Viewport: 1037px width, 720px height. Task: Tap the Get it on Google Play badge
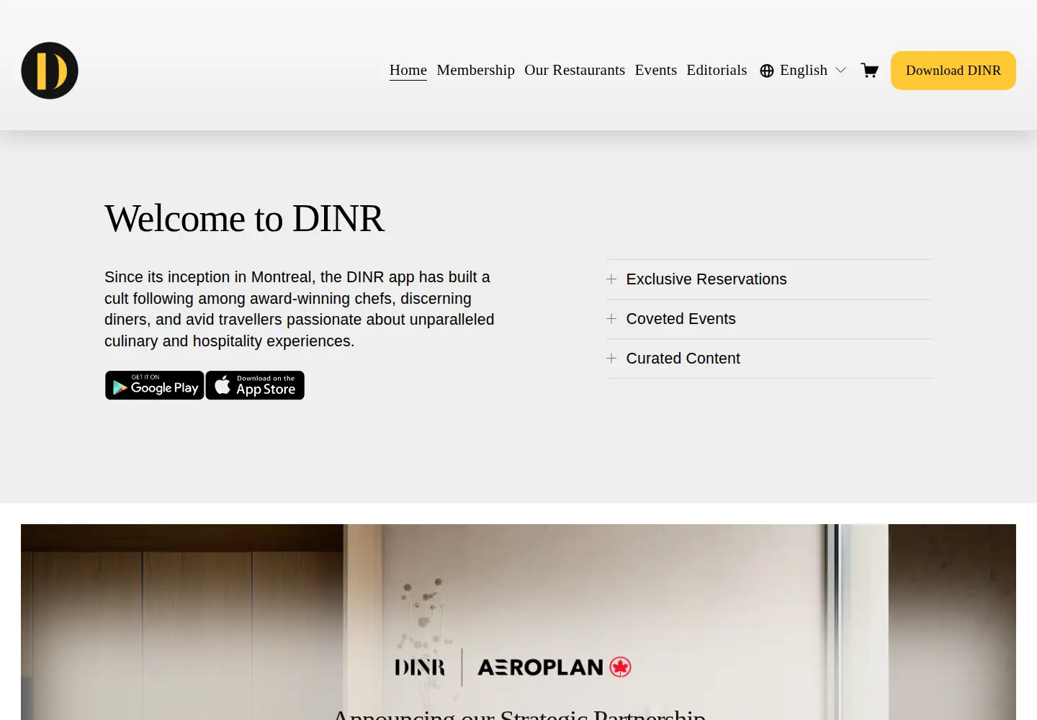click(x=155, y=385)
